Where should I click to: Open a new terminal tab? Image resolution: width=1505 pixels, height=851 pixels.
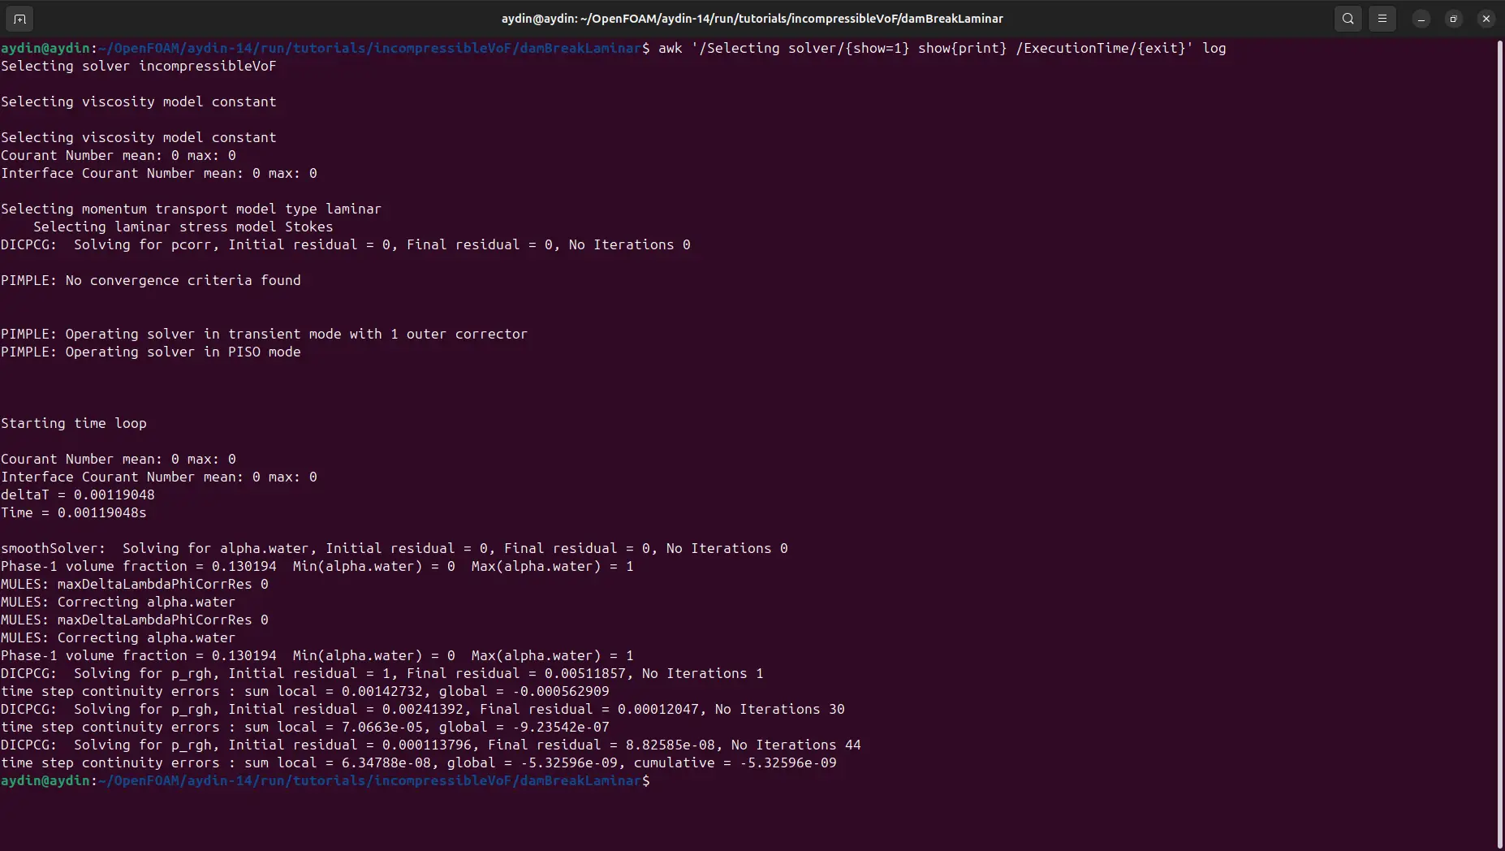point(19,19)
